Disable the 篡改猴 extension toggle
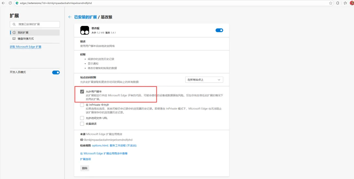The width and height of the screenshot is (354, 179). click(x=219, y=30)
